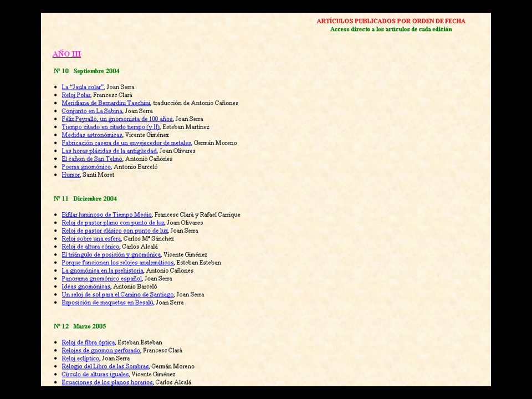Open Fabricación casera de un envejecedor link
The image size is (532, 399).
pyautogui.click(x=126, y=143)
